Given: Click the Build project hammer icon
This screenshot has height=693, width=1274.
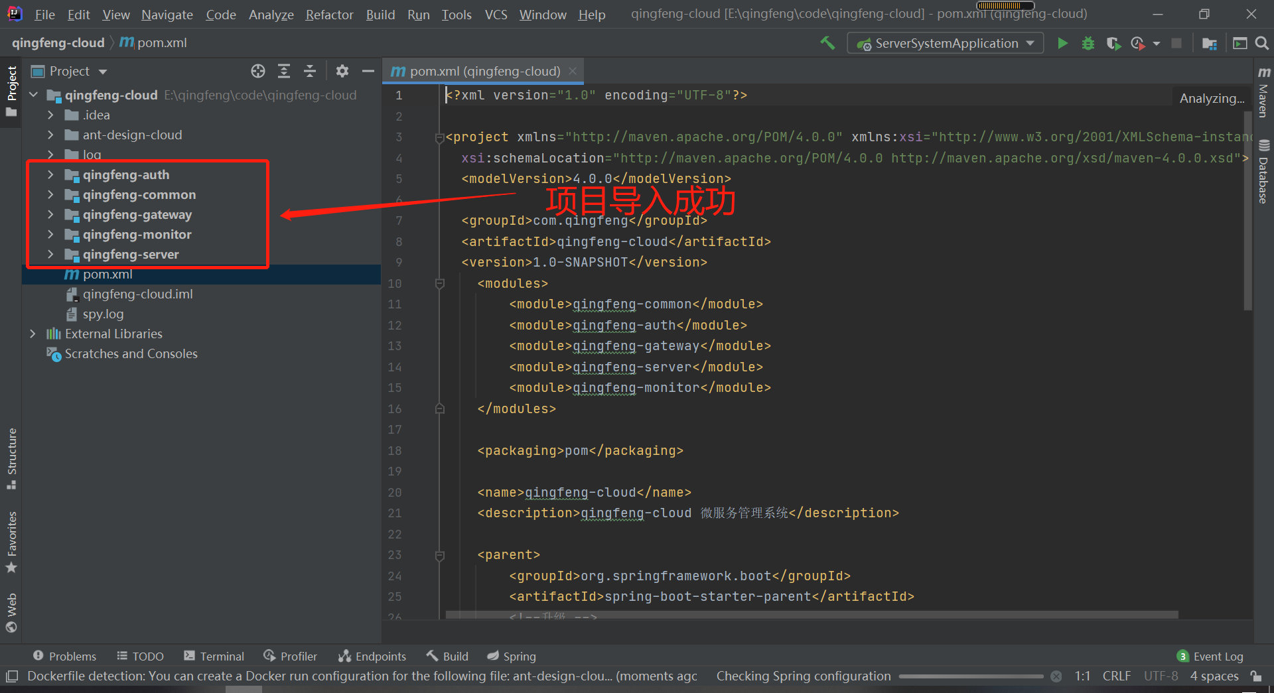Looking at the screenshot, I should (x=827, y=43).
